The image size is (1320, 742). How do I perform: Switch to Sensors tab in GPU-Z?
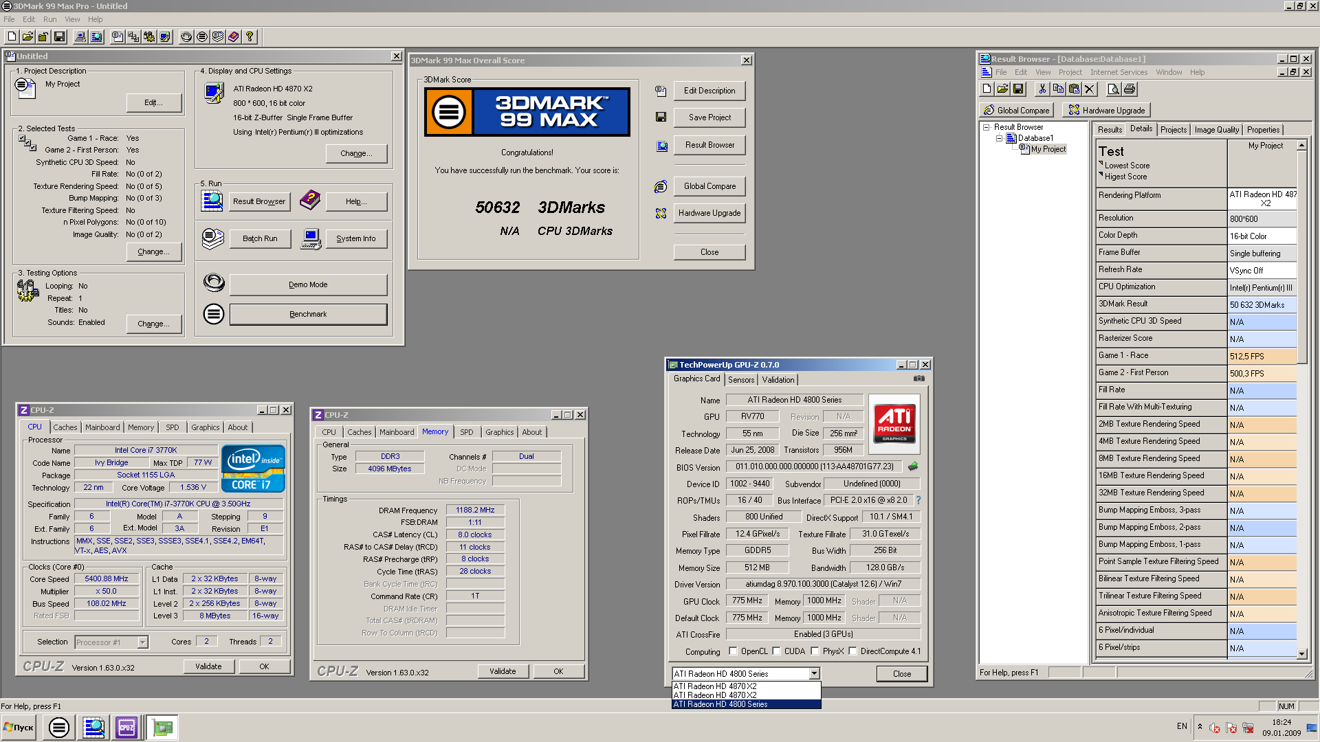pos(741,380)
